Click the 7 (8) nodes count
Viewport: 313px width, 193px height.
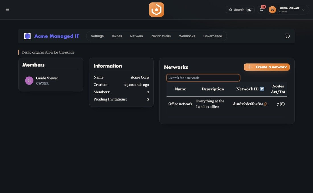point(281,104)
